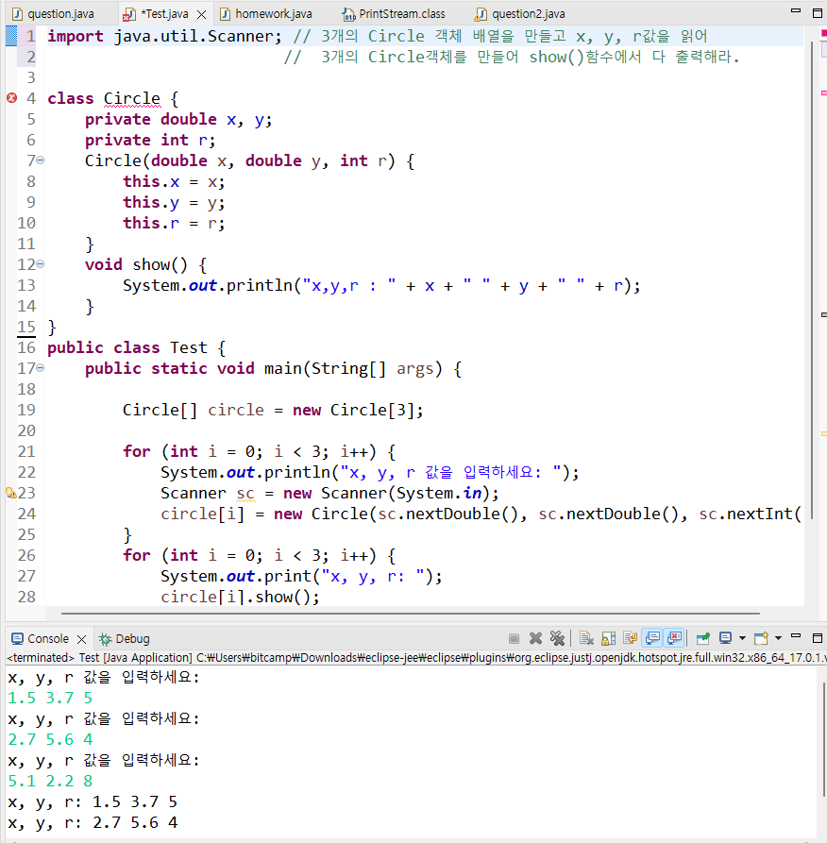Image resolution: width=827 pixels, height=843 pixels.
Task: Open Display Selected Console dropdown arrow
Action: coord(743,638)
